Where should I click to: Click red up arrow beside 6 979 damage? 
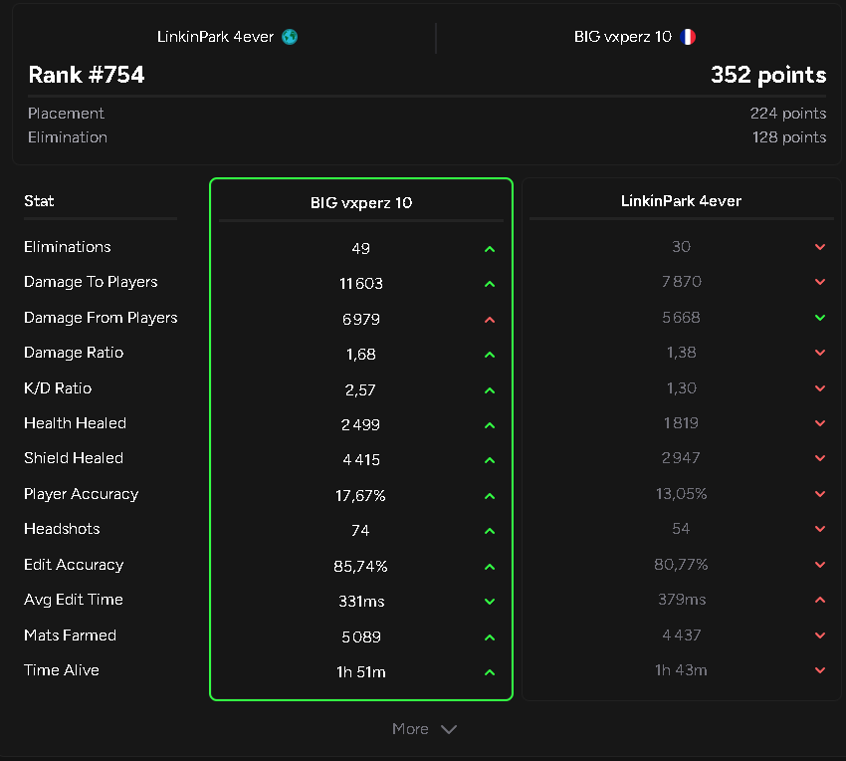pyautogui.click(x=490, y=320)
